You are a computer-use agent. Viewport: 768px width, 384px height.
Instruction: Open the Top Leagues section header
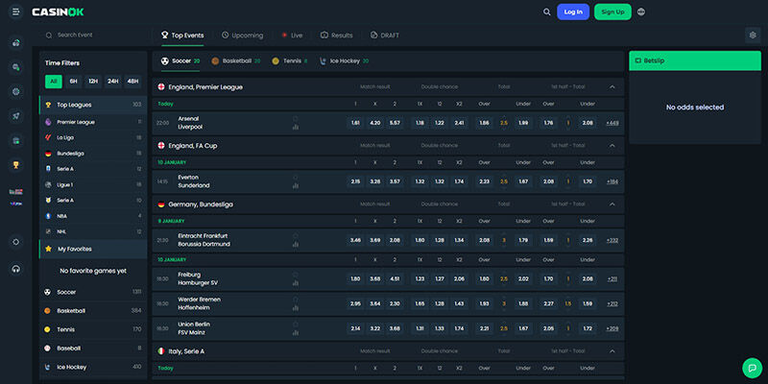point(93,105)
